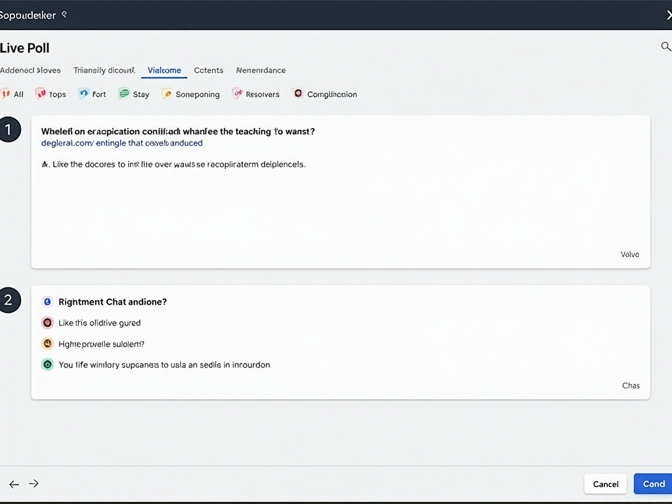672x504 pixels.
Task: Click the search magnifier icon
Action: (665, 47)
